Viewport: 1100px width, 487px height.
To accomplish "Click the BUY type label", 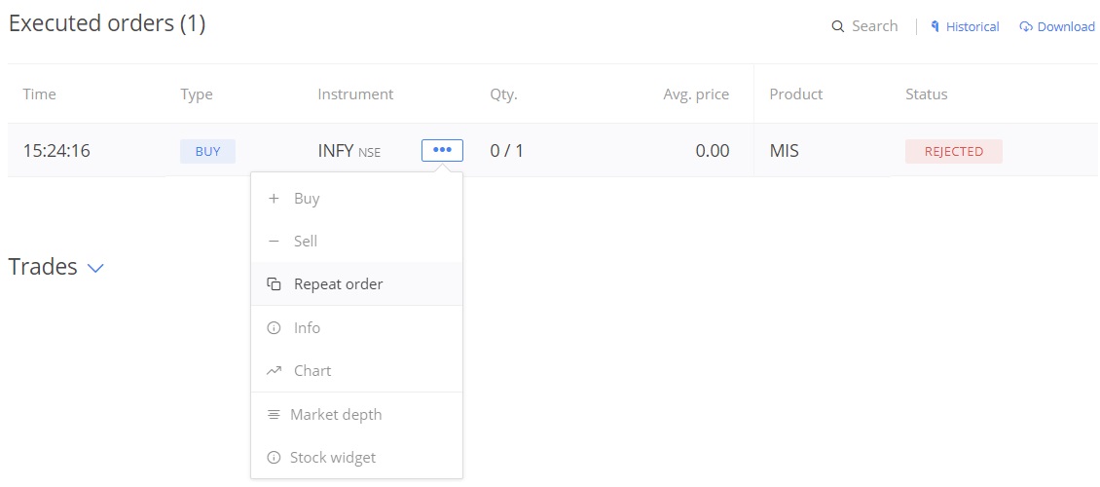I will (207, 152).
